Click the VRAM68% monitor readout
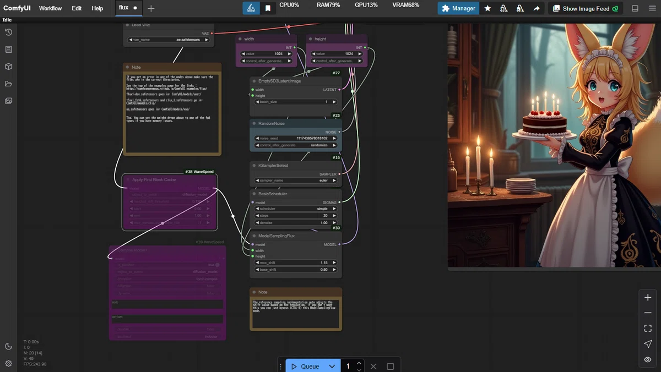 click(x=405, y=4)
